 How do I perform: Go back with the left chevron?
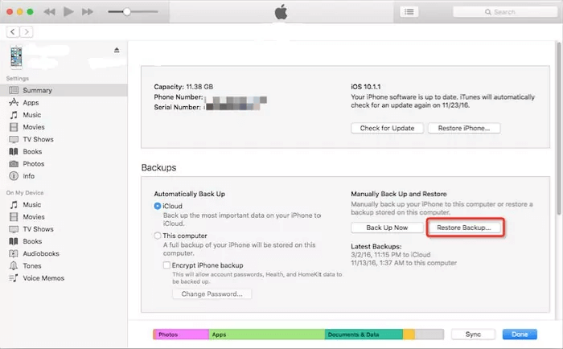(x=13, y=32)
